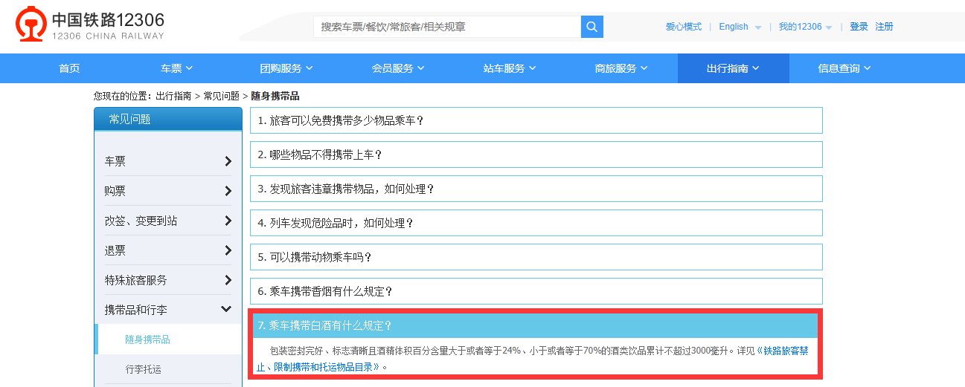Open the 信息查询 navigation menu
This screenshot has width=965, height=387.
pyautogui.click(x=844, y=68)
